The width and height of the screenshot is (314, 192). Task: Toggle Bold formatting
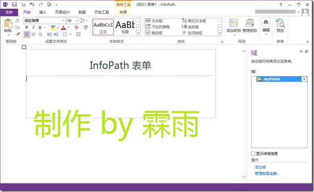tap(27, 28)
